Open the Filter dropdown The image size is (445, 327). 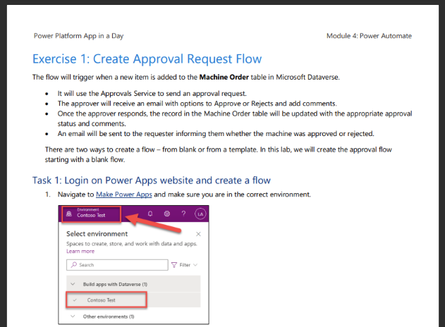(185, 265)
